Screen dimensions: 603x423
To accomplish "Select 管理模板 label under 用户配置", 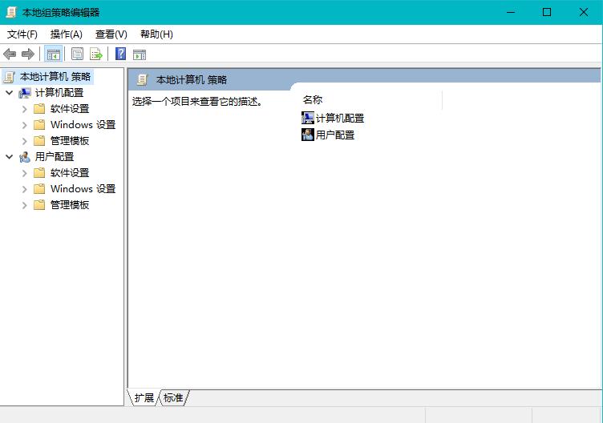I will (x=70, y=205).
